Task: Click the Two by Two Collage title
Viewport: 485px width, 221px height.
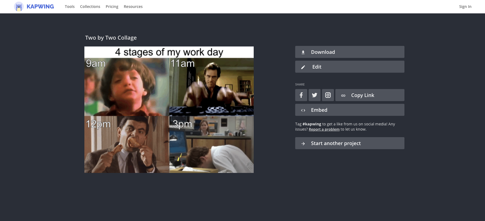Action: [x=111, y=38]
